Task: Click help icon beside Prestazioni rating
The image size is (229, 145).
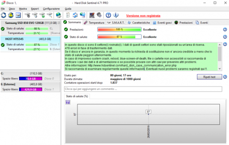Action: pos(225,29)
